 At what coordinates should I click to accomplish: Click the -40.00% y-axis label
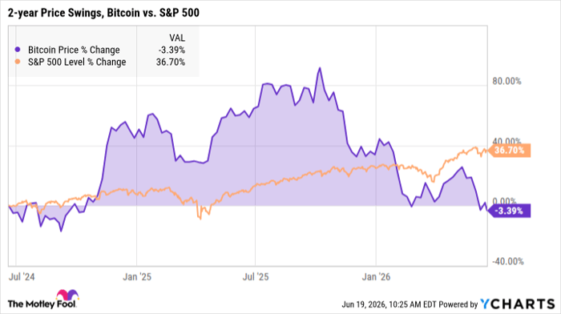(x=507, y=261)
